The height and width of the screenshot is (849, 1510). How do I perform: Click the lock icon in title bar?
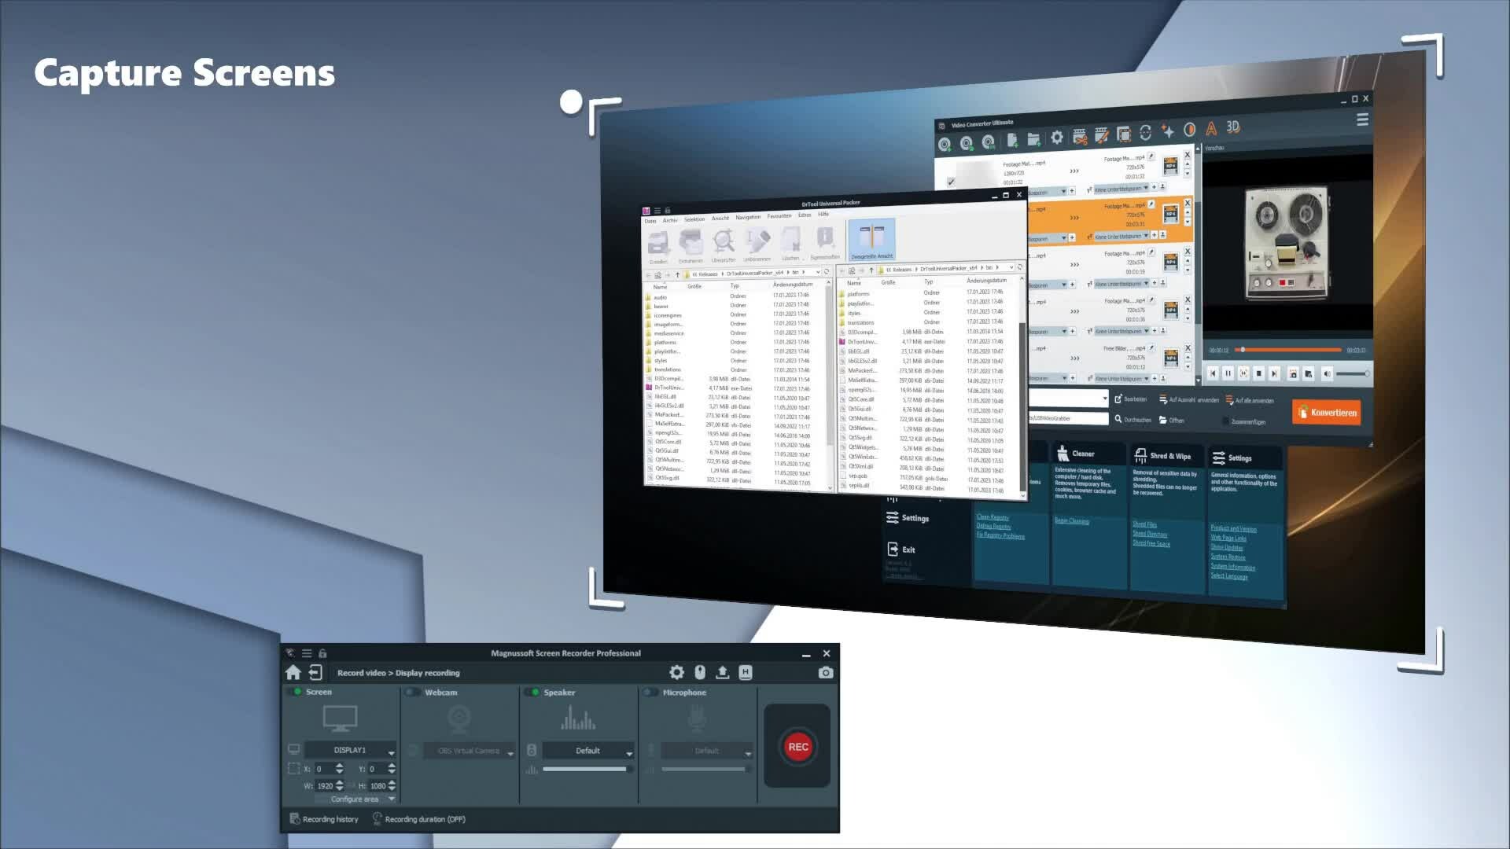coord(322,653)
